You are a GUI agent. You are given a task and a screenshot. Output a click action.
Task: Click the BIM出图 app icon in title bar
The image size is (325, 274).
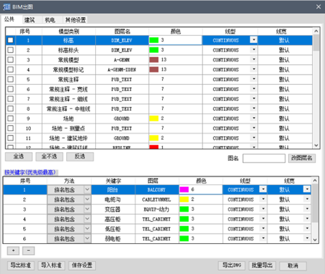7,7
